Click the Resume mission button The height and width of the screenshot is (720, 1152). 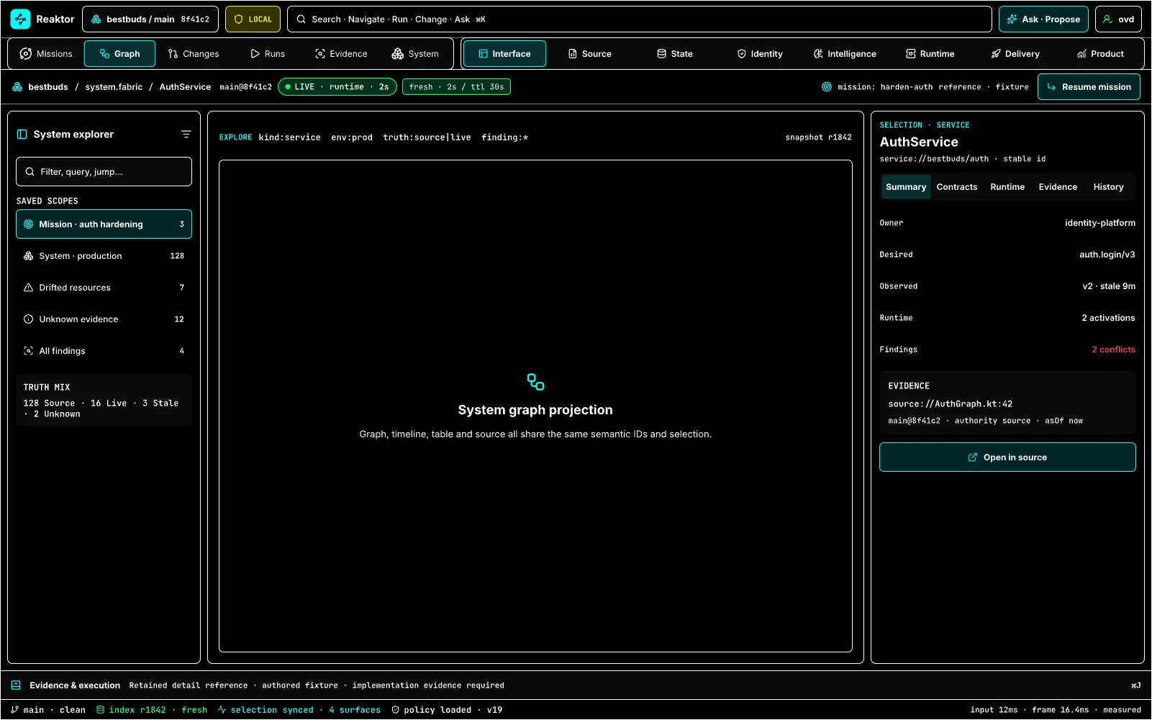(1089, 87)
